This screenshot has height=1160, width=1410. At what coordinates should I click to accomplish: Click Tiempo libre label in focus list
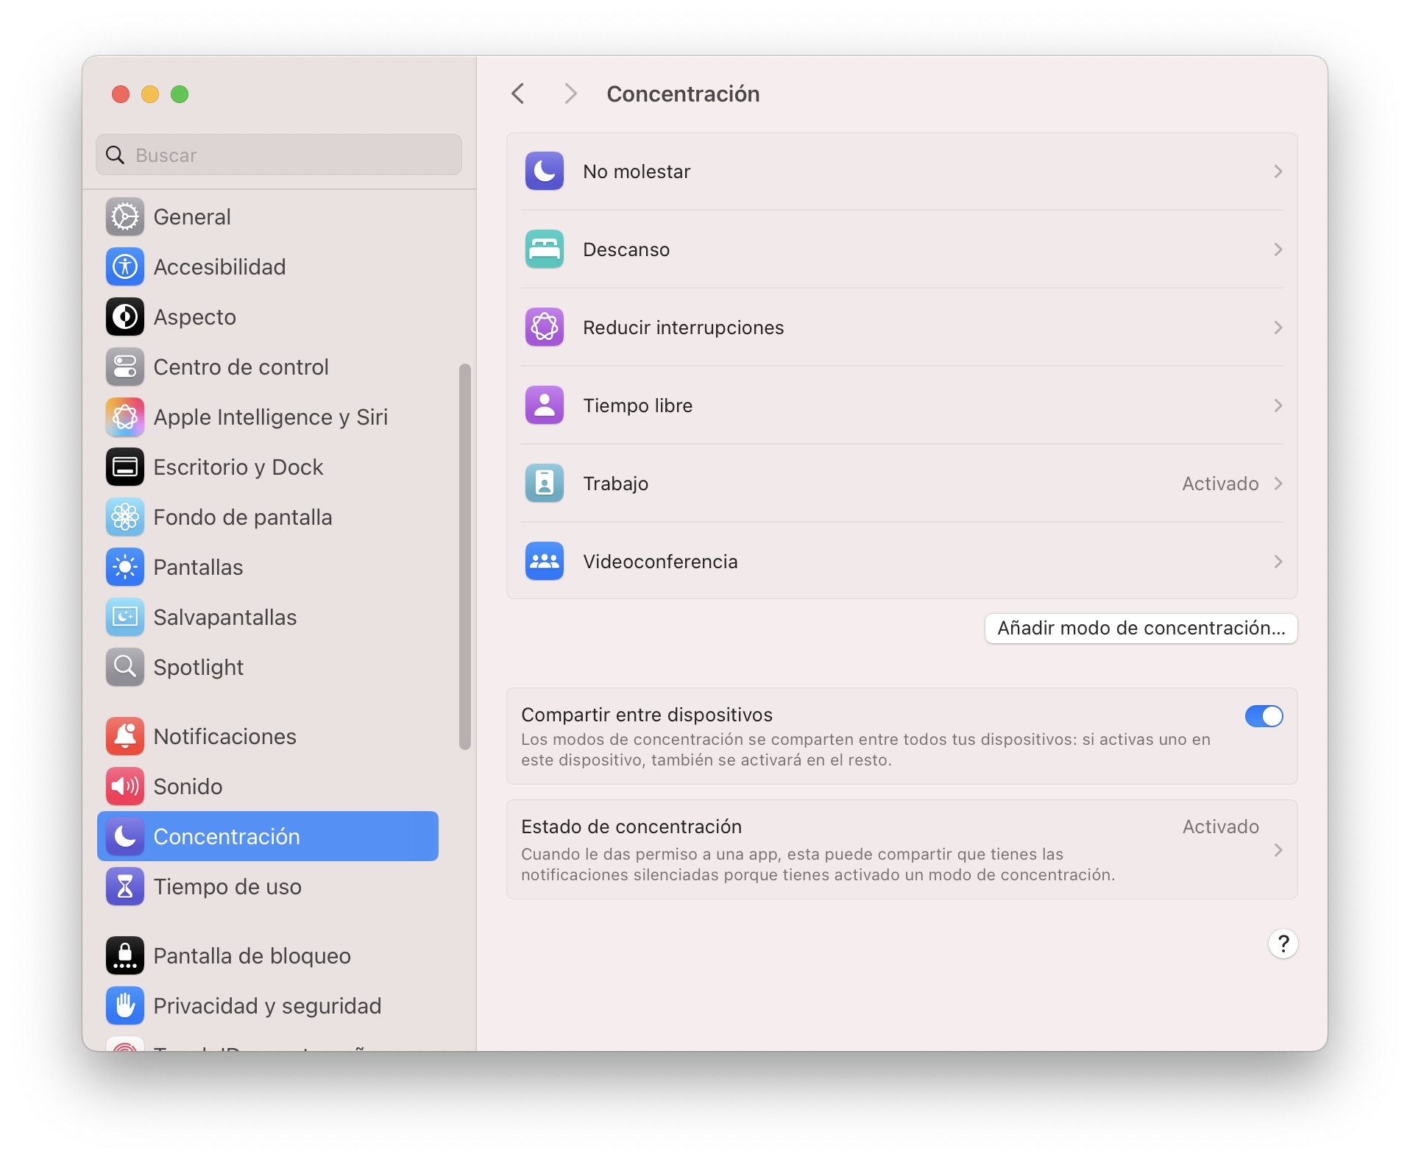point(637,406)
